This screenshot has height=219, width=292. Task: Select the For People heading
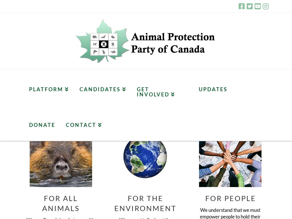tap(230, 198)
